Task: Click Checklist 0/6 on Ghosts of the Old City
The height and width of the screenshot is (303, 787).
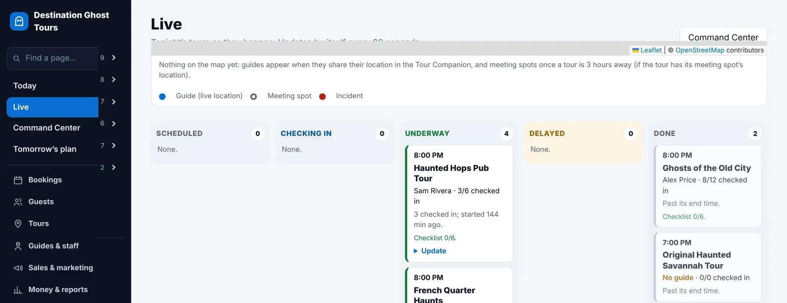Action: coord(684,217)
